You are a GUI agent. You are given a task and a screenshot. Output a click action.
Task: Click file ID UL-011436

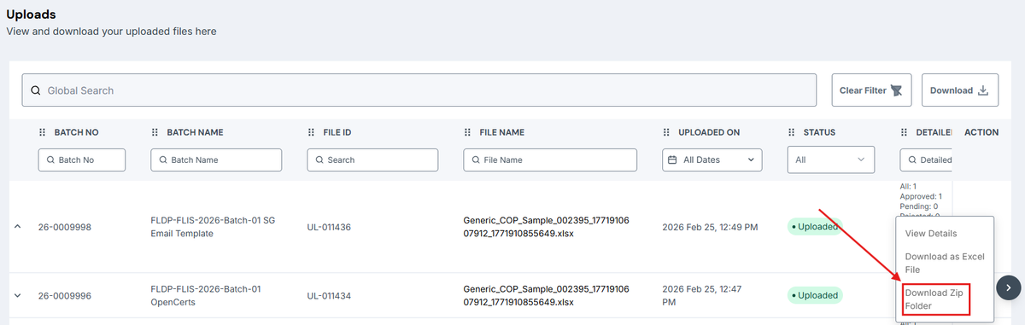pos(329,227)
